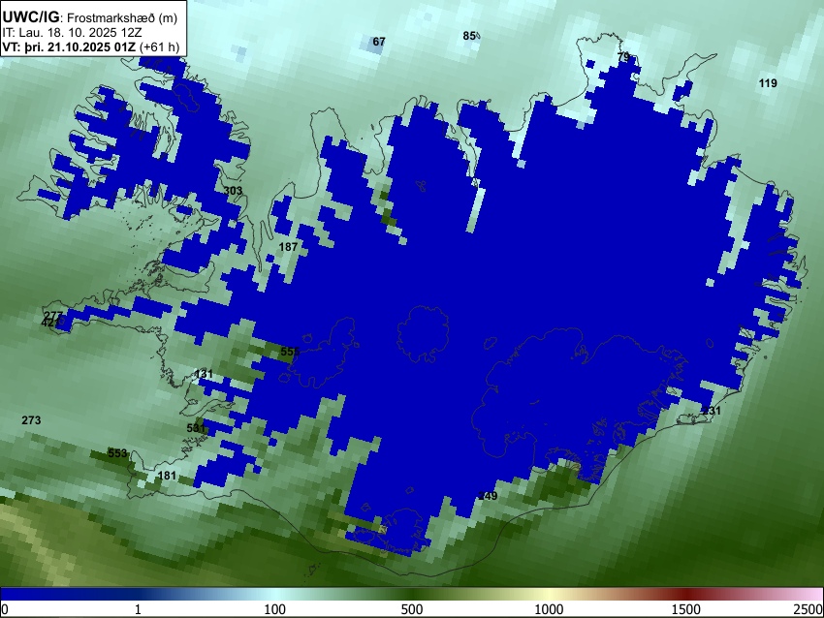Click the map value label '303'
Screen dimensions: 824x618
point(233,190)
